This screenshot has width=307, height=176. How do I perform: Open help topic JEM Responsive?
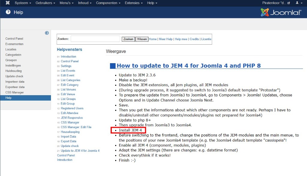tap(72, 118)
